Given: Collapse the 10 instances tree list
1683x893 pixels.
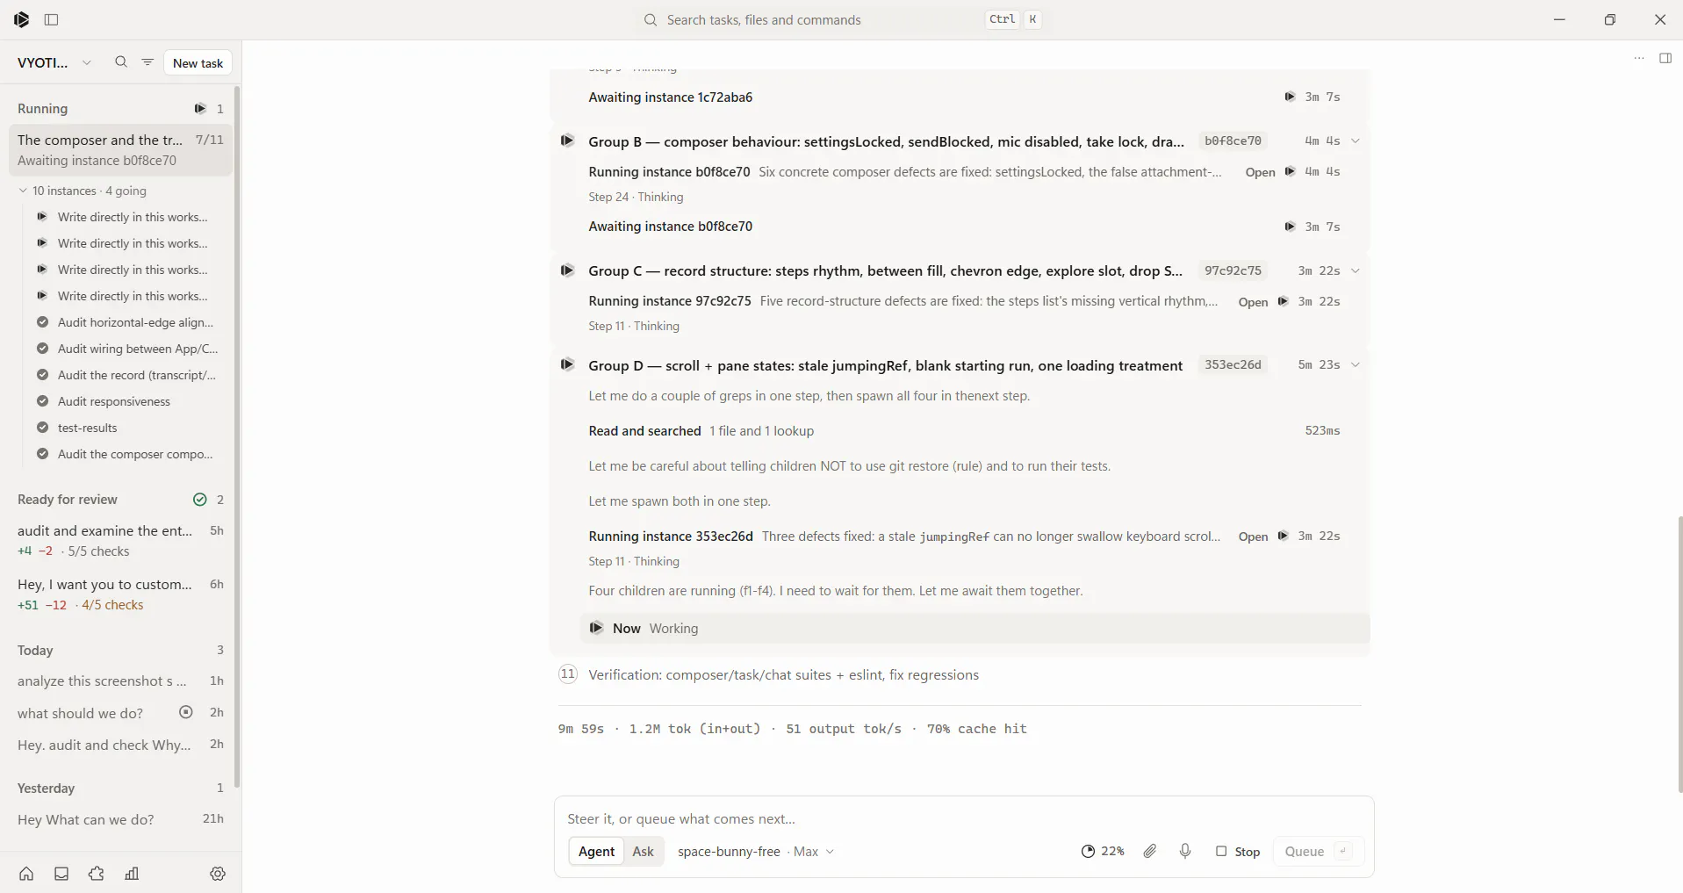Looking at the screenshot, I should (x=23, y=191).
